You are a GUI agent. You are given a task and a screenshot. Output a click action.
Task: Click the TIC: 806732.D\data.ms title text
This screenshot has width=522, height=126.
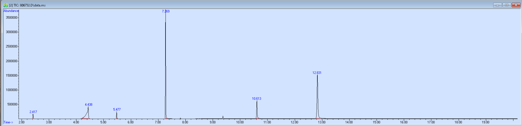pyautogui.click(x=30, y=5)
